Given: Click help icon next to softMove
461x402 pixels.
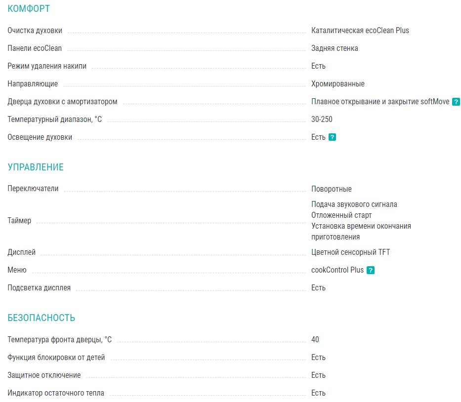Looking at the screenshot, I should click(456, 102).
